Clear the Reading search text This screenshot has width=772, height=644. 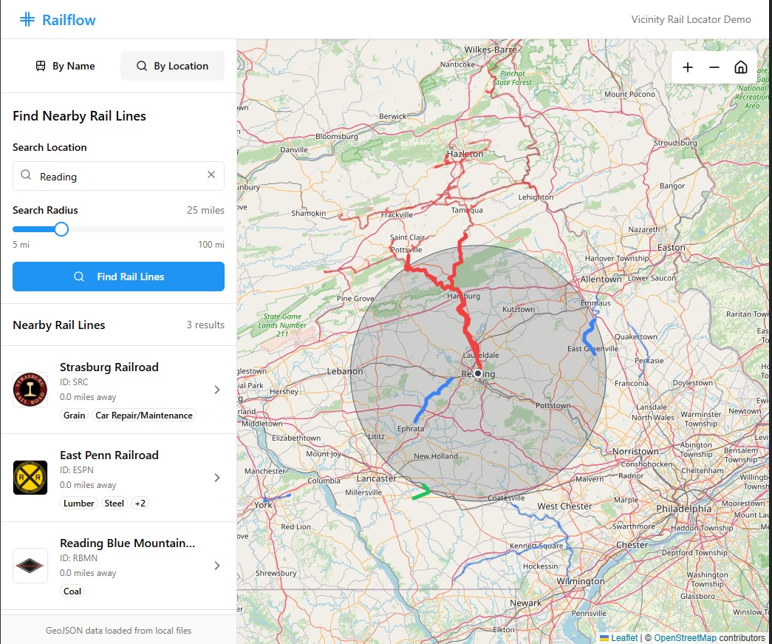[211, 175]
